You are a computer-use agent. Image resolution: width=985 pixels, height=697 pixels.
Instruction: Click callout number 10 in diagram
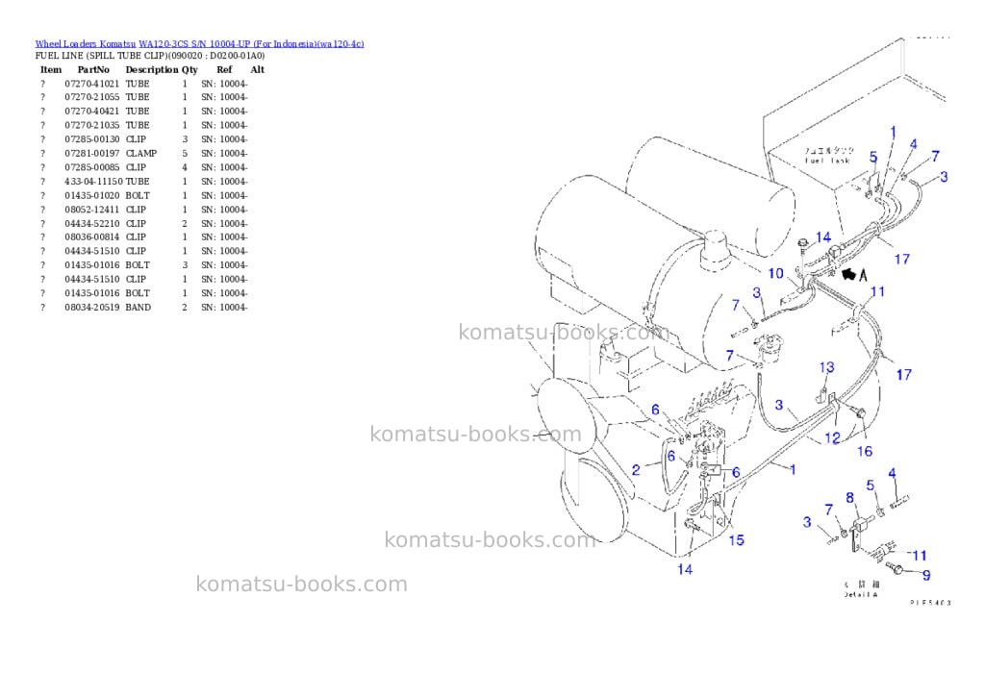click(x=776, y=273)
